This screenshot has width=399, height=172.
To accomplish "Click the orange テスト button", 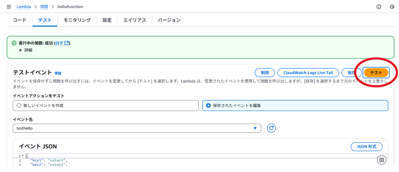I will click(x=376, y=73).
